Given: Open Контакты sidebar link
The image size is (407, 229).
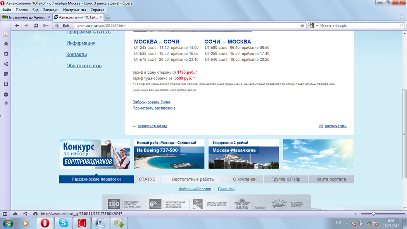Looking at the screenshot, I should (76, 55).
